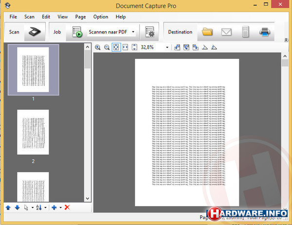Viewport: 292px width, 225px height.
Task: Expand toolbar overflow arrow at right
Action: pyautogui.click(x=286, y=40)
